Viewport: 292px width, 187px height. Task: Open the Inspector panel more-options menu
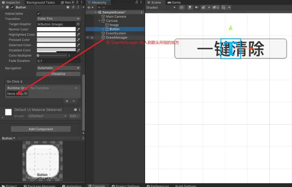(x=81, y=2)
